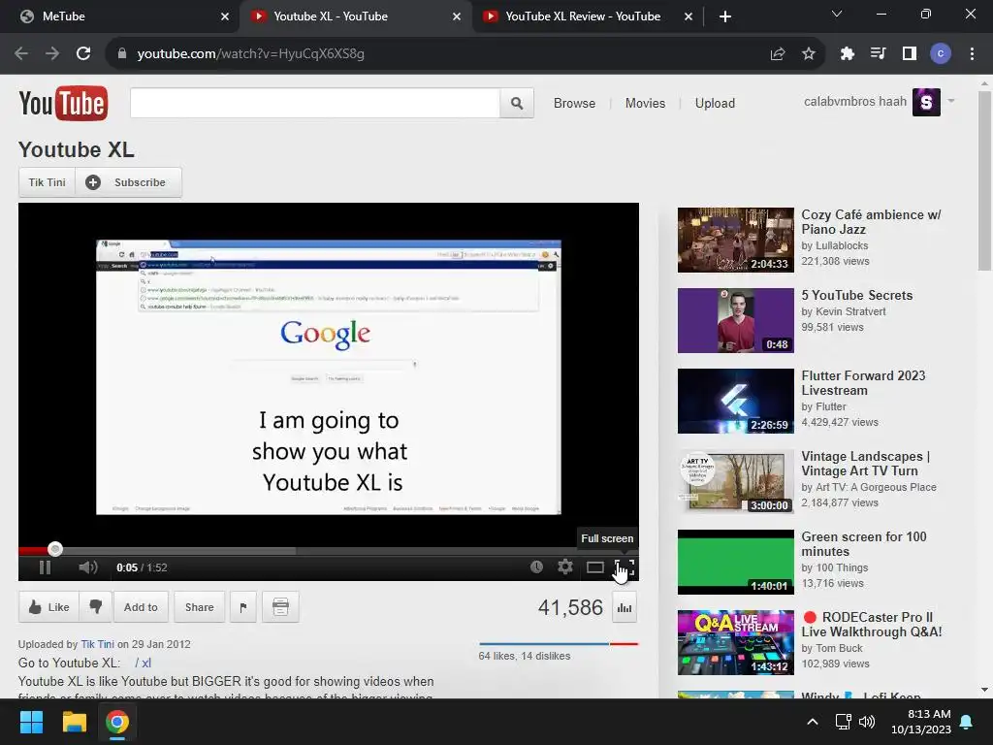Open taskbar volume control

867,722
